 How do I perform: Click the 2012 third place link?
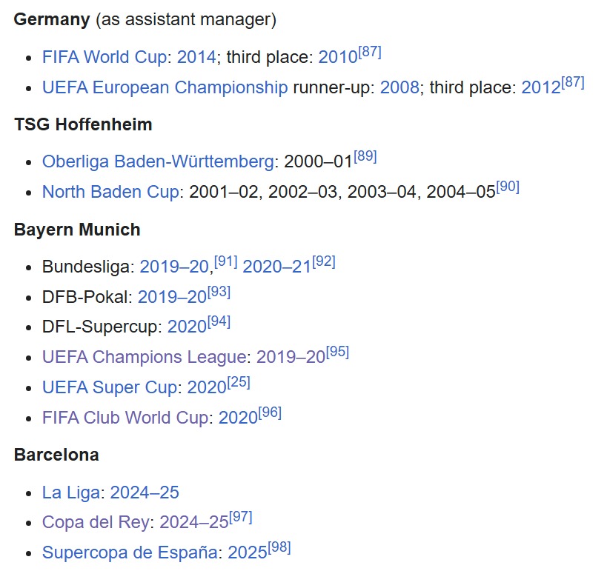tap(541, 87)
